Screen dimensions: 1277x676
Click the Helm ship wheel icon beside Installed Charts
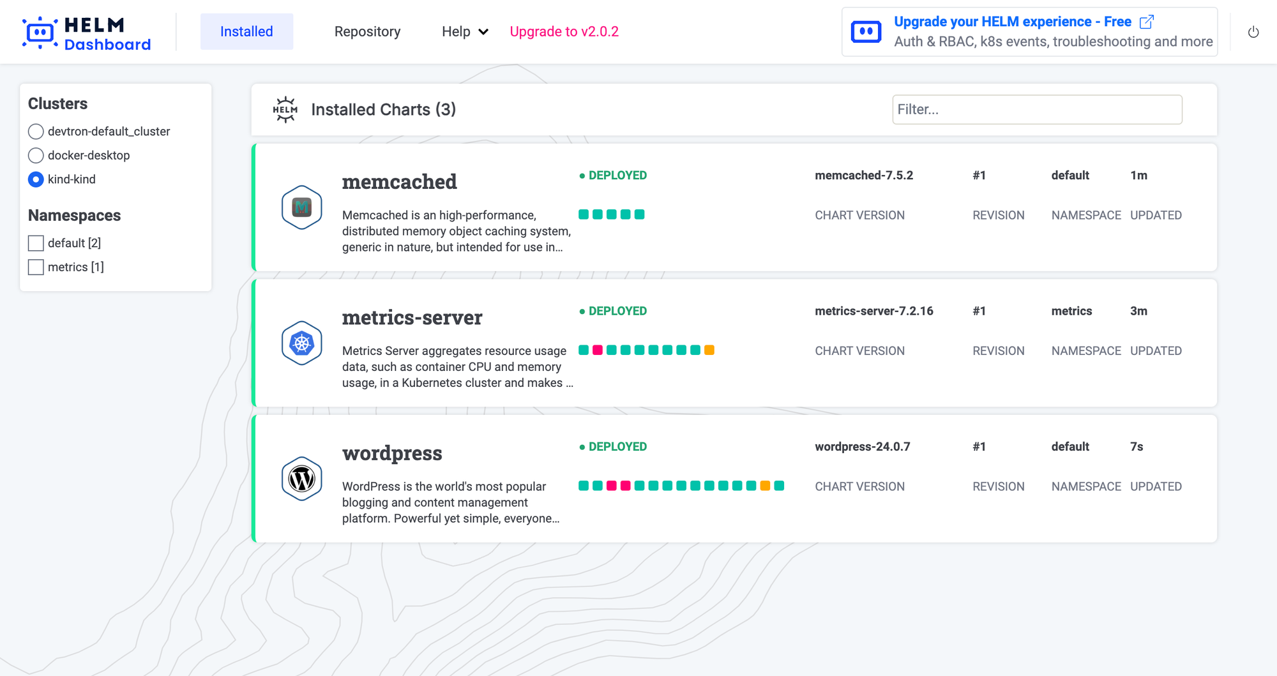click(x=285, y=110)
